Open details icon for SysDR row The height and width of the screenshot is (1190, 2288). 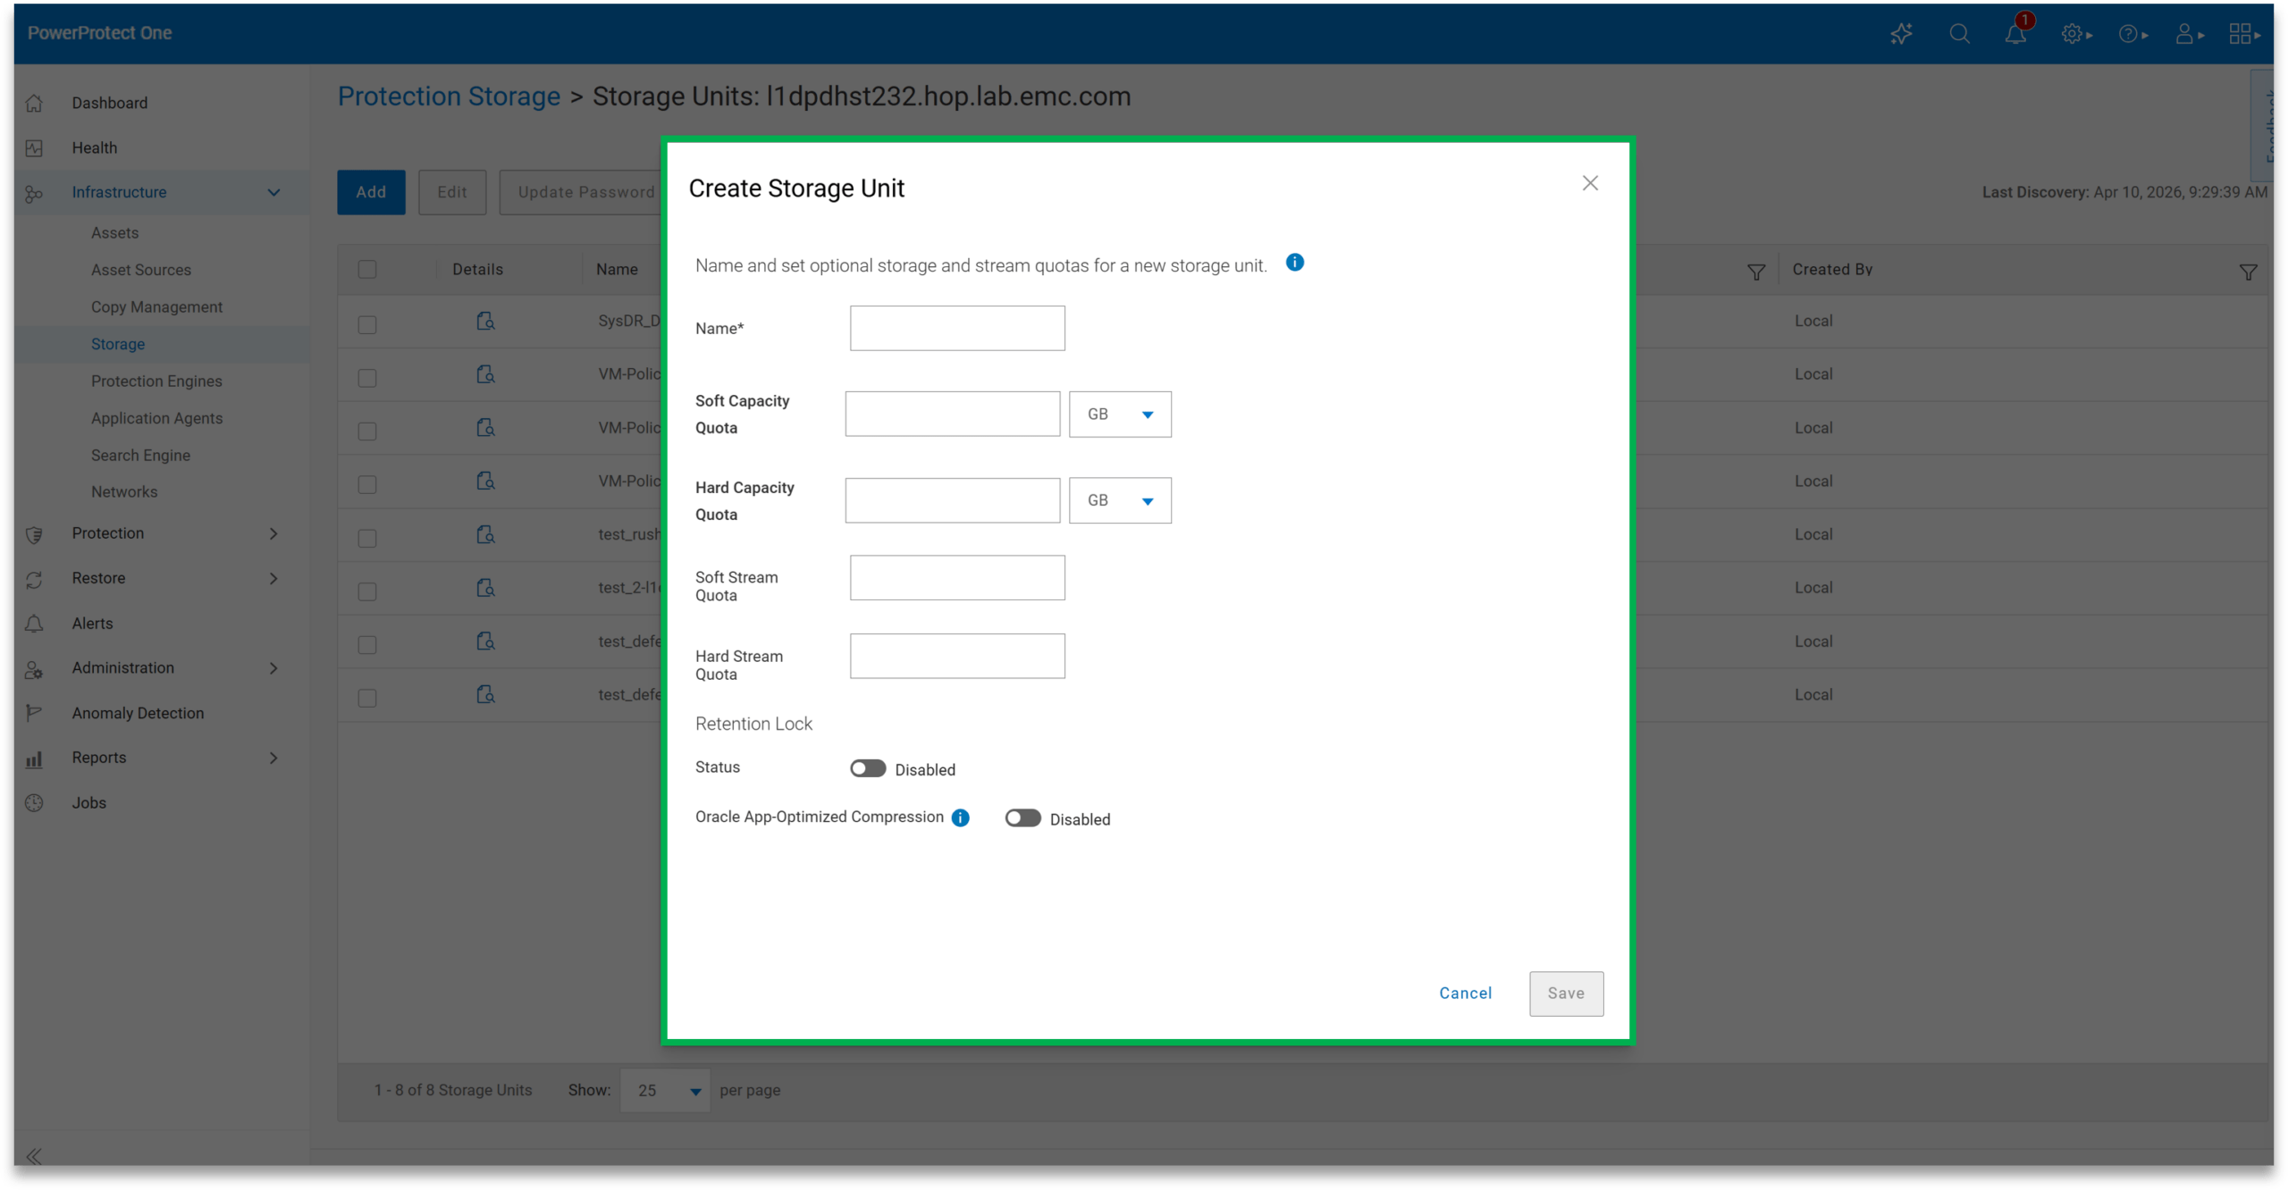click(x=485, y=321)
